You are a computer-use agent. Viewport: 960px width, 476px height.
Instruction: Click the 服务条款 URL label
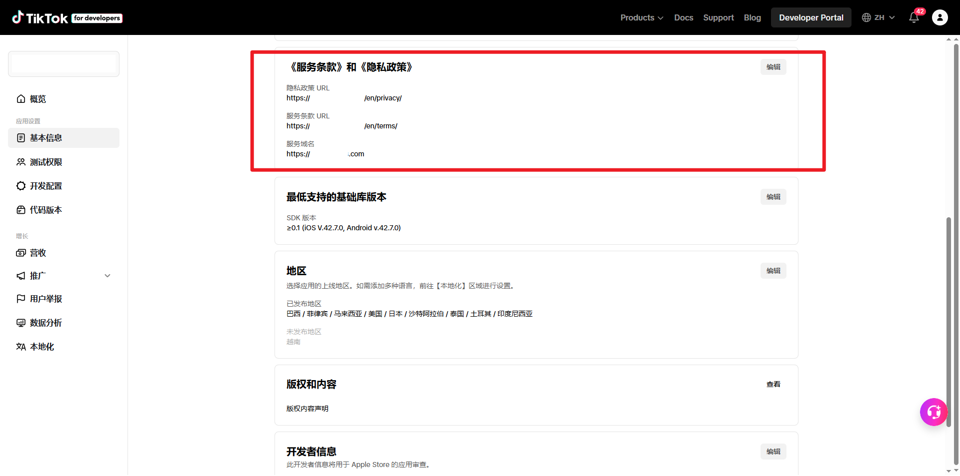[308, 116]
